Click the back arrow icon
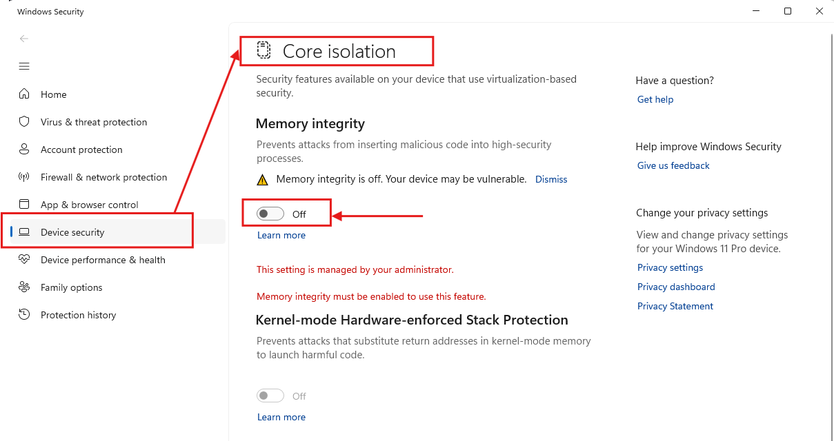834x441 pixels. [x=24, y=39]
